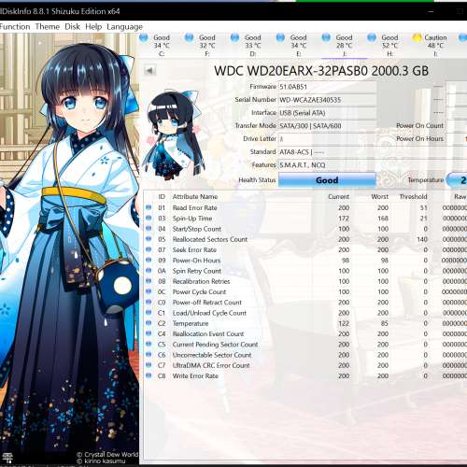Viewport: 467px width, 467px height.
Task: Select the C: drive tab (34 °C)
Action: 162,46
